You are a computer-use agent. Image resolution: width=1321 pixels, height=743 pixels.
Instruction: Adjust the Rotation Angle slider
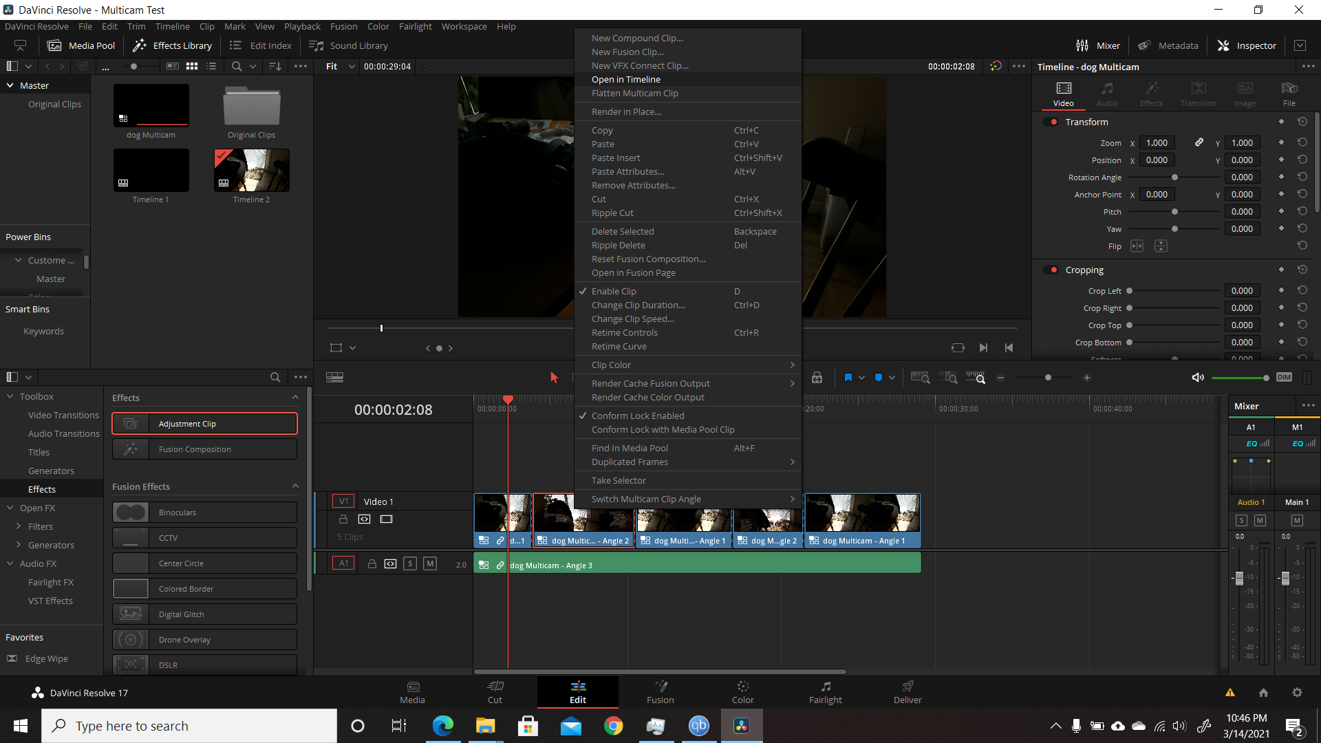pos(1174,177)
